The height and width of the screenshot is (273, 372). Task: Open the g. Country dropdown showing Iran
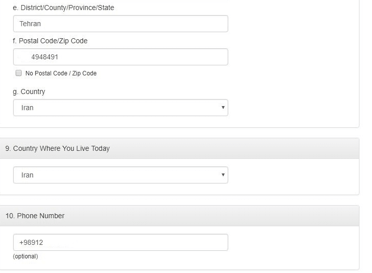(x=121, y=108)
